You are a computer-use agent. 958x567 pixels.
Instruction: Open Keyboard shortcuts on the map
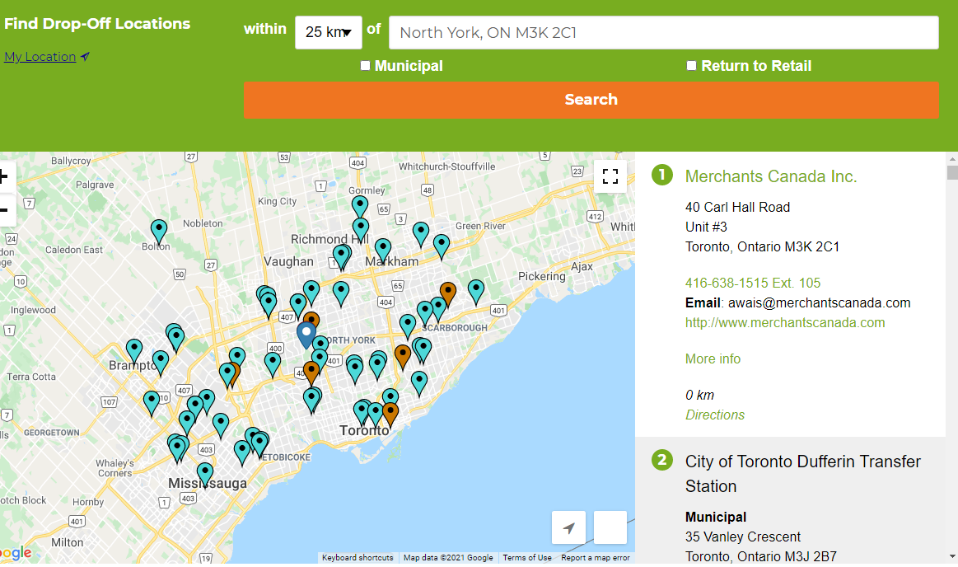pyautogui.click(x=357, y=558)
